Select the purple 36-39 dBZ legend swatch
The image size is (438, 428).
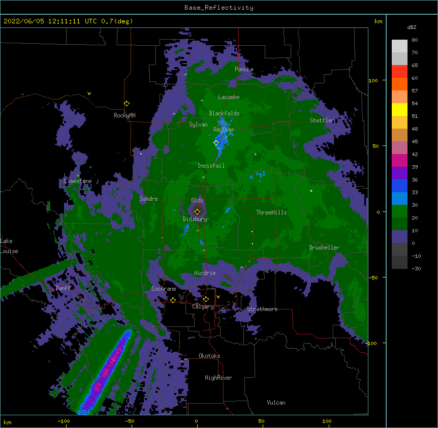[x=399, y=173]
